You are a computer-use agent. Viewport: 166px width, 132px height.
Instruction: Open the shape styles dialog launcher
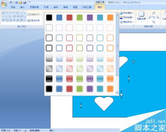point(134,26)
